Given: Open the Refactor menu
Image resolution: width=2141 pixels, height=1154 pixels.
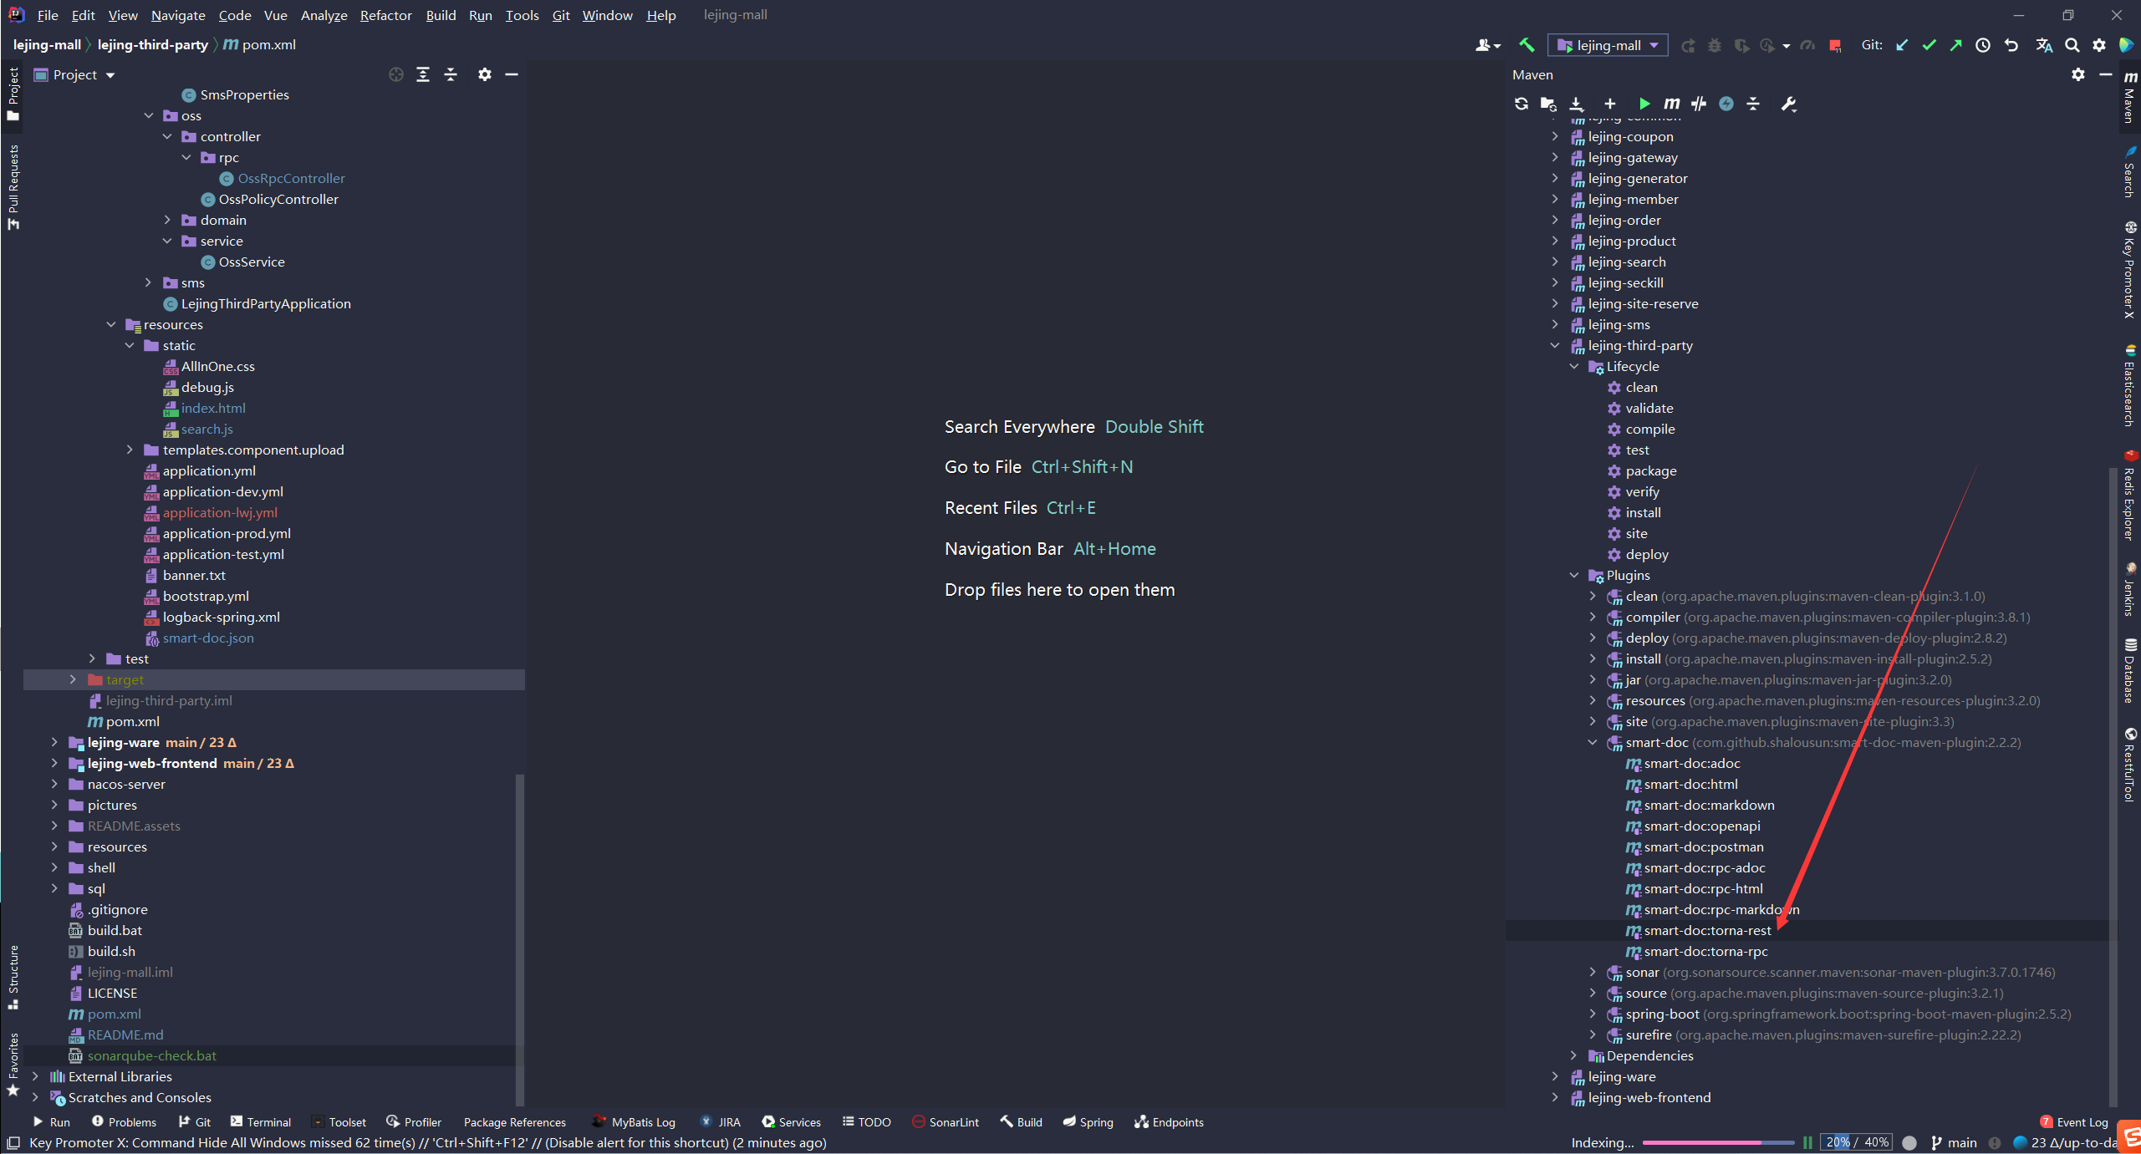Looking at the screenshot, I should [x=385, y=15].
